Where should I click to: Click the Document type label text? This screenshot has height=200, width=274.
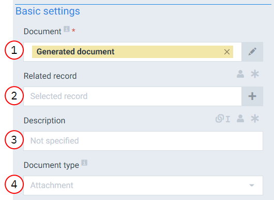tap(51, 165)
